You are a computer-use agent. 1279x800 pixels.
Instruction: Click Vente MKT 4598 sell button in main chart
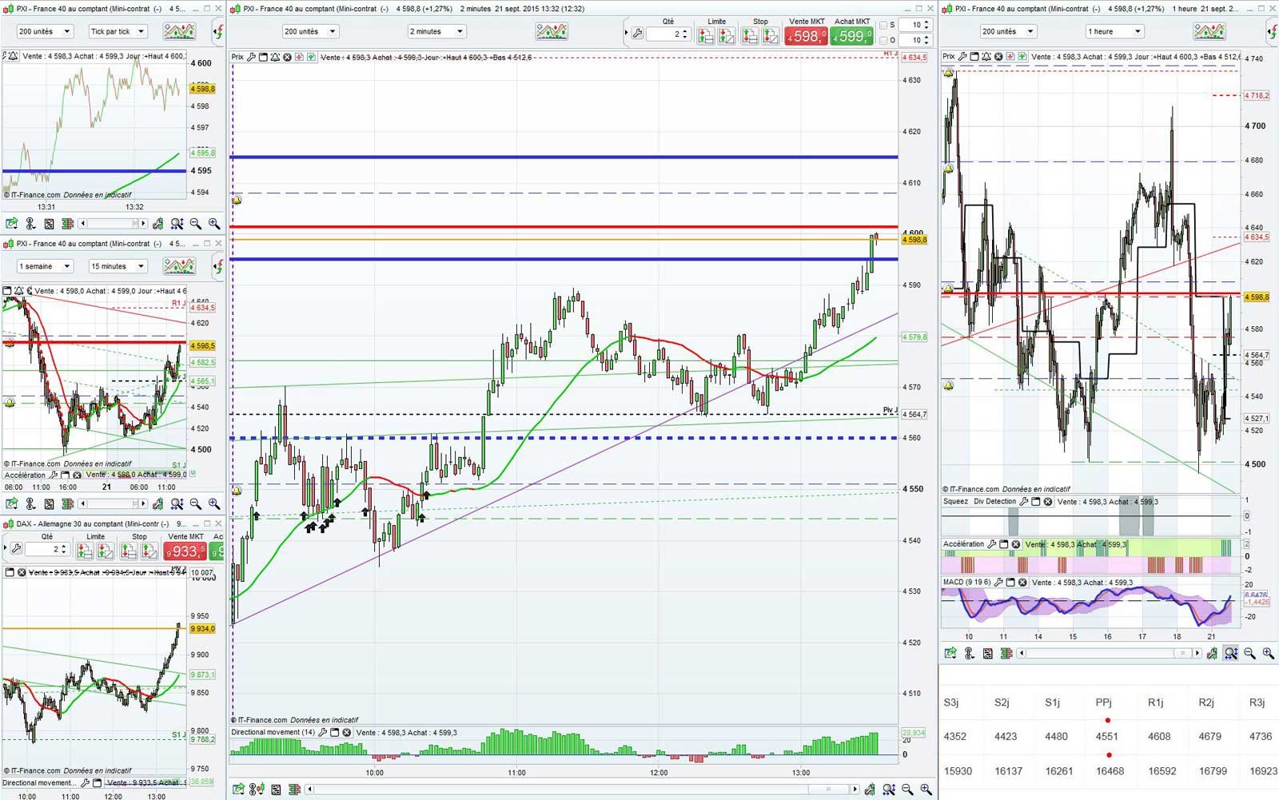[806, 36]
